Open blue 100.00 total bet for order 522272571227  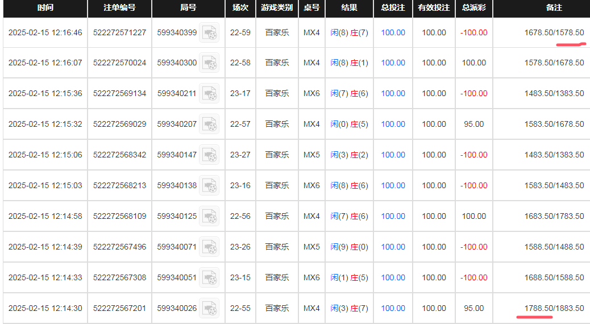393,33
